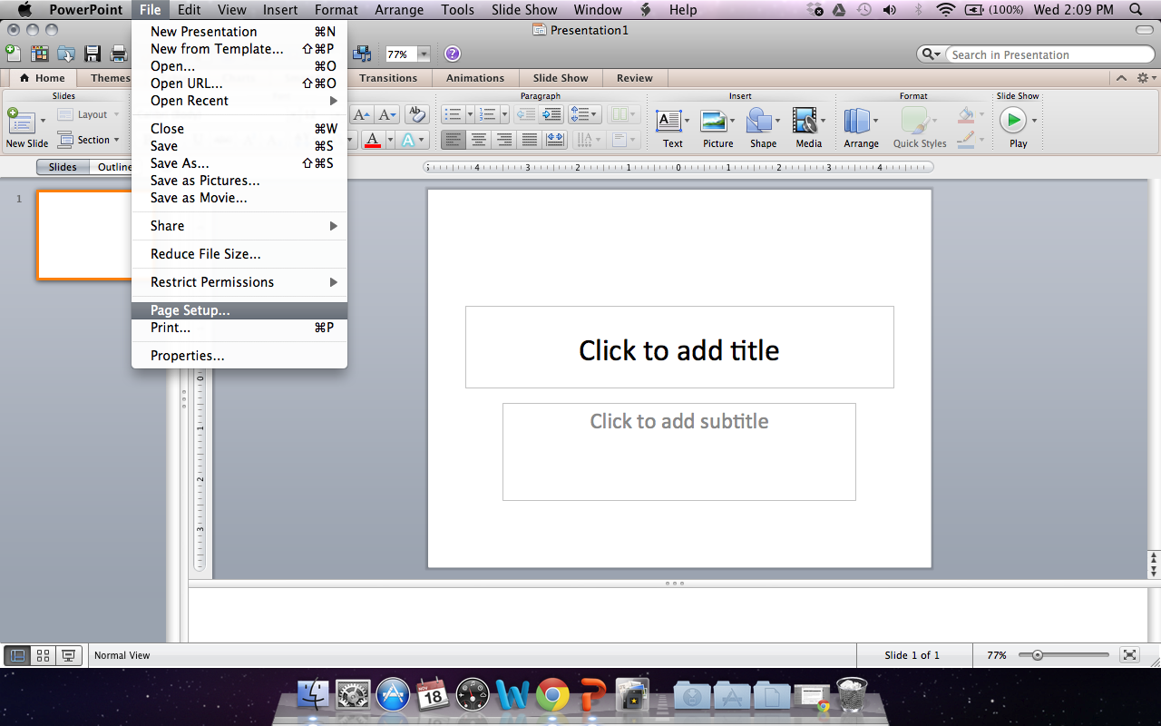Screen dimensions: 1161x726
Task: Choose Page Setup in File menu
Action: [239, 310]
